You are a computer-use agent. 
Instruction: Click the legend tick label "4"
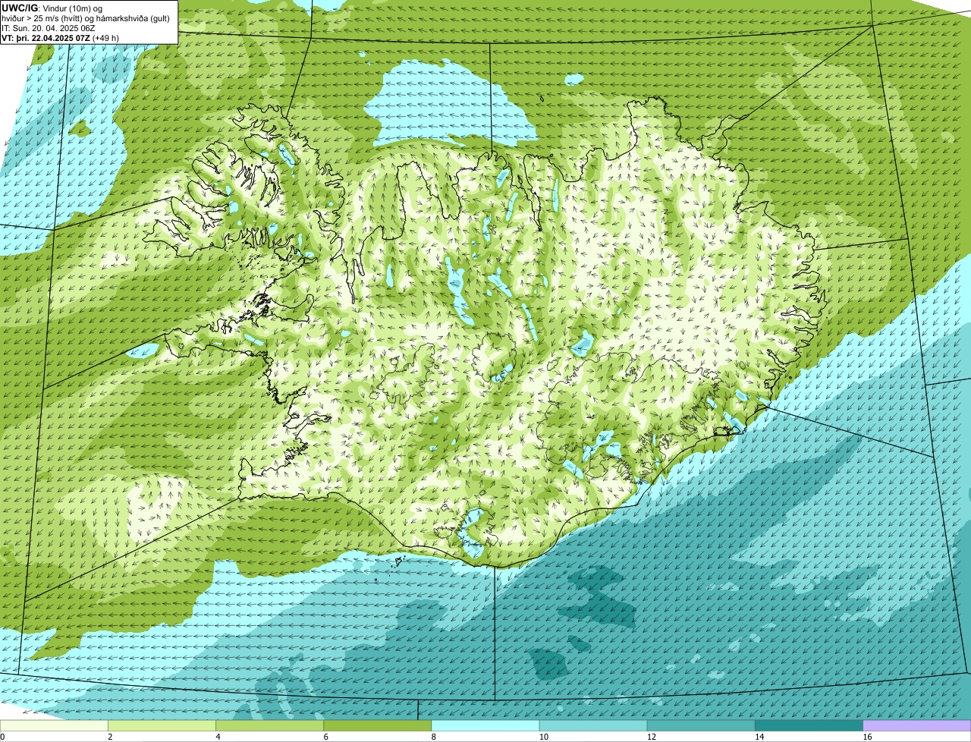point(218,737)
